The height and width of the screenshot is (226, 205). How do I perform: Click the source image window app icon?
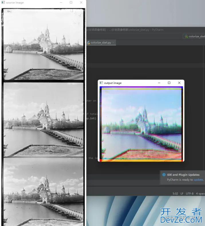coord(3,3)
